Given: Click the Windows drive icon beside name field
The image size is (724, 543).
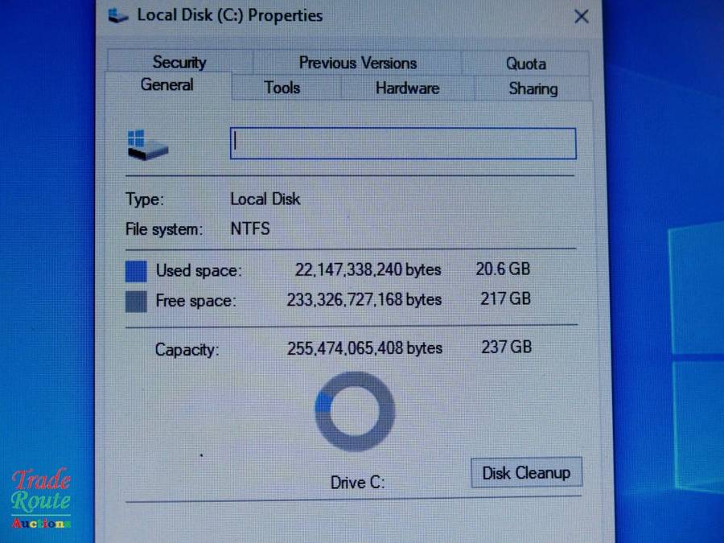Looking at the screenshot, I should pos(147,145).
